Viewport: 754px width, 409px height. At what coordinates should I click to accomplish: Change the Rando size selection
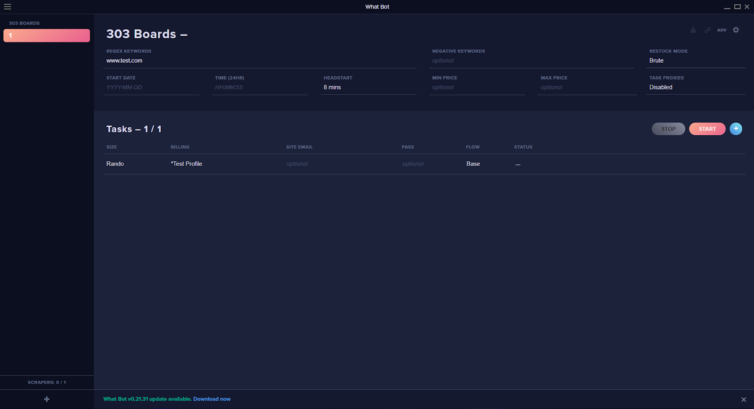click(115, 164)
